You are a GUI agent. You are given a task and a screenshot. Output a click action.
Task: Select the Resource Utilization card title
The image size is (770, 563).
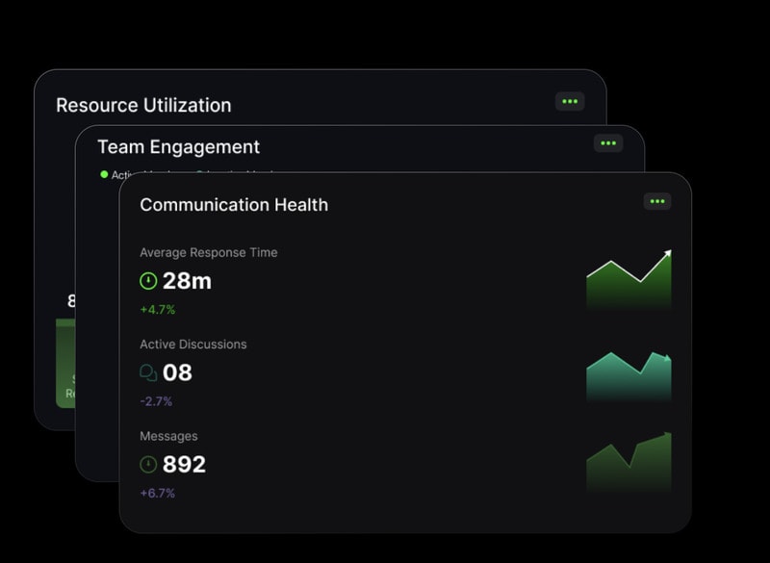click(143, 105)
